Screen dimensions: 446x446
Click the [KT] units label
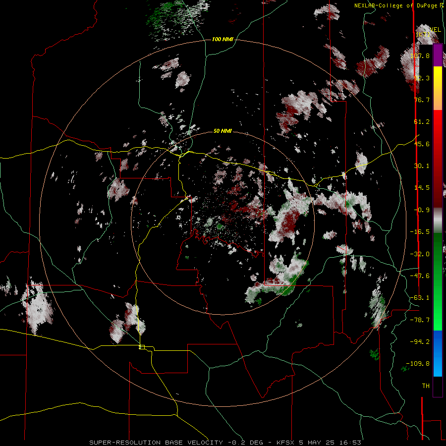pos(423,34)
